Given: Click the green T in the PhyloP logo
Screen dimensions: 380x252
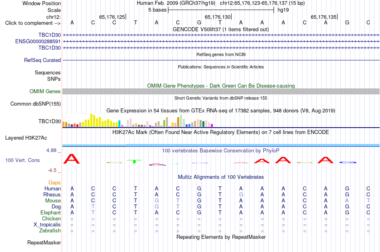Looking at the screenshot, I should coord(134,161).
